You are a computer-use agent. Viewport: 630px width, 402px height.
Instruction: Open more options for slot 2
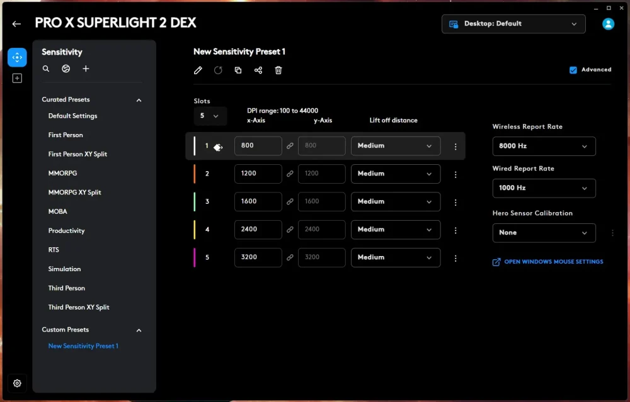455,174
